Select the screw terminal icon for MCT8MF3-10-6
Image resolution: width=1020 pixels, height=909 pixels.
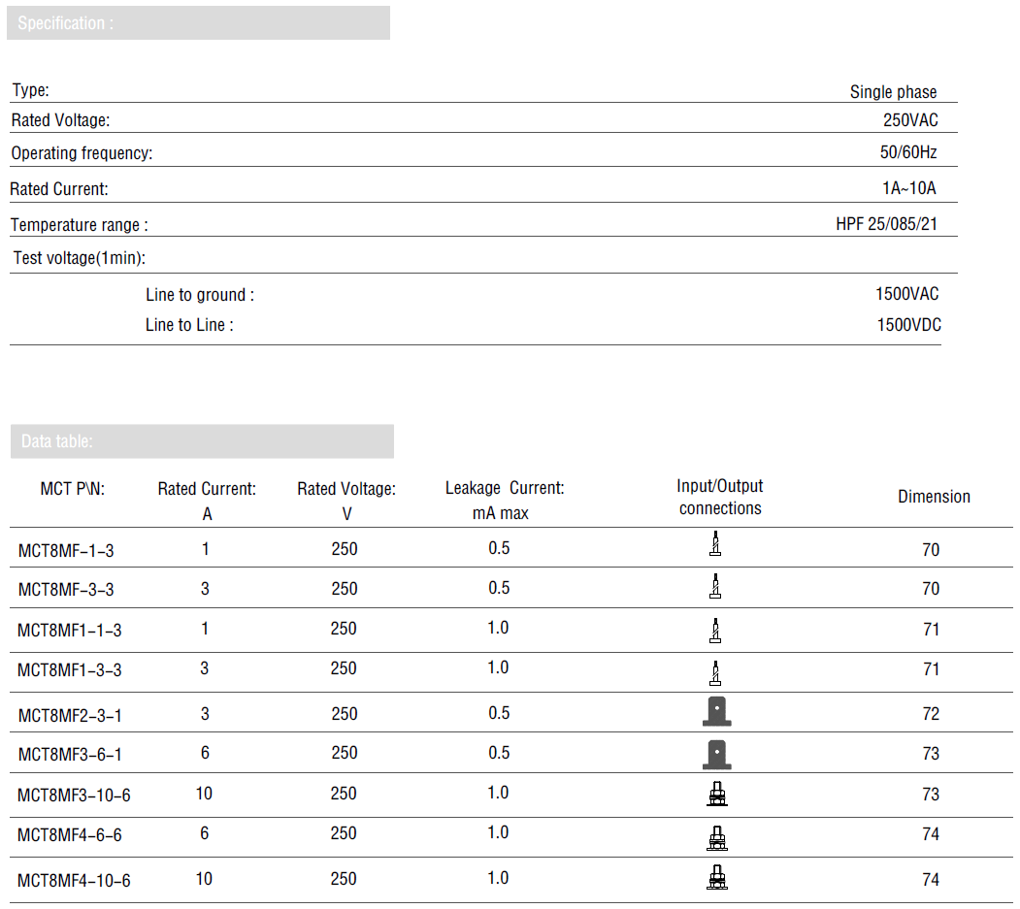tap(717, 795)
